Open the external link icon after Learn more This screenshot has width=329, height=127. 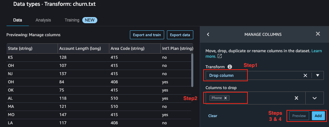[220, 56]
